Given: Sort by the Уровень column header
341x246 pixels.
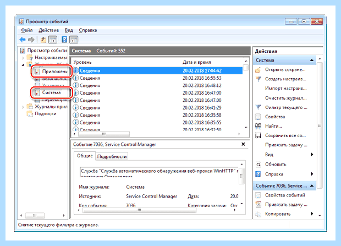Looking at the screenshot, I should click(x=82, y=62).
